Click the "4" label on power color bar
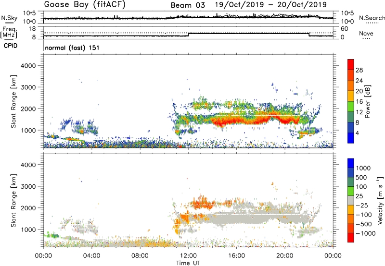Image resolution: width=385 pixels, height=266 pixels. 357,133
